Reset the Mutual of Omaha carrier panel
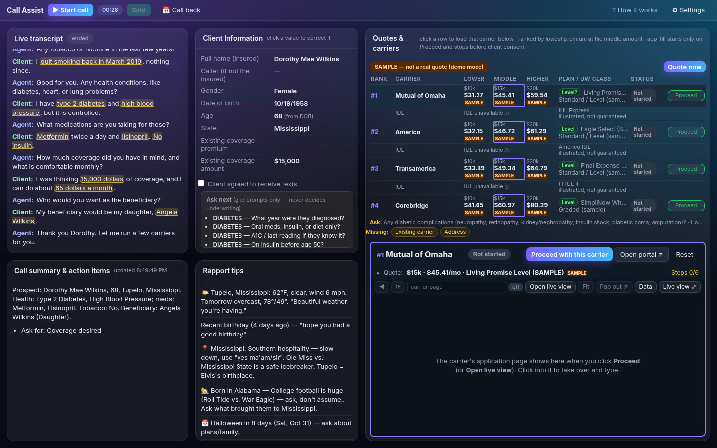 (x=684, y=254)
